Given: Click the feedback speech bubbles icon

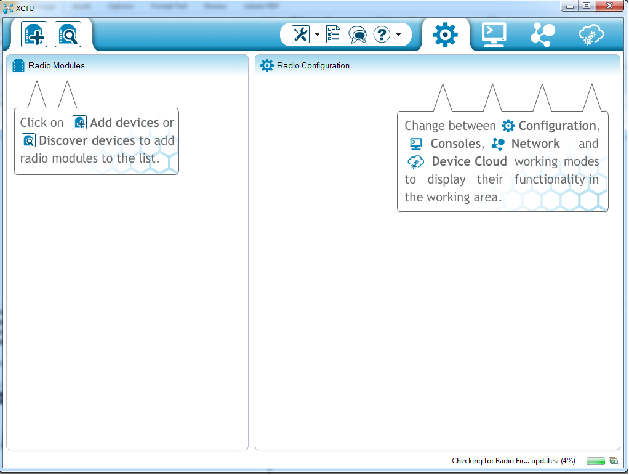Looking at the screenshot, I should (x=358, y=35).
